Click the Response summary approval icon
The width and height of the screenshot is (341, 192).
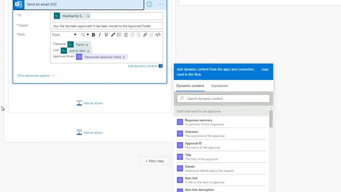[x=180, y=122]
